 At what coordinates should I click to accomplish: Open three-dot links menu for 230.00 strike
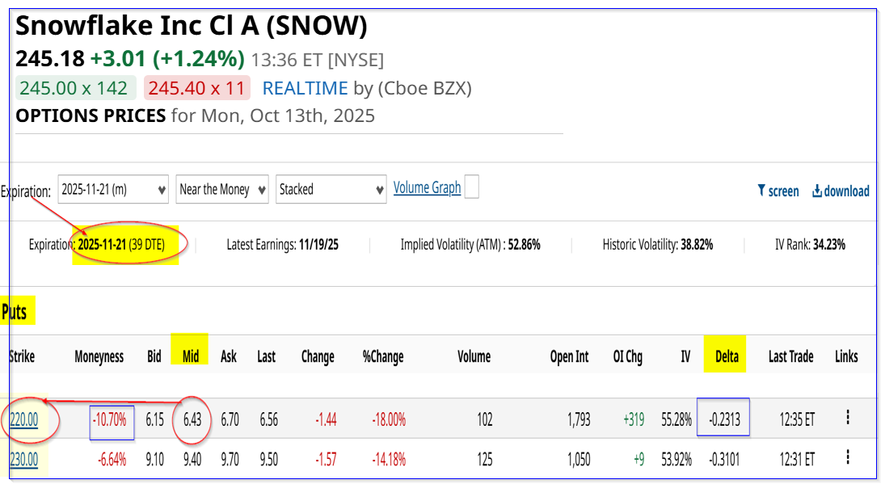(x=847, y=457)
